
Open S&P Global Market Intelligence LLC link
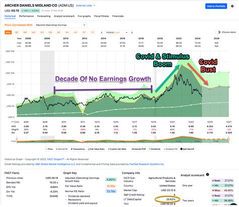coord(55,164)
